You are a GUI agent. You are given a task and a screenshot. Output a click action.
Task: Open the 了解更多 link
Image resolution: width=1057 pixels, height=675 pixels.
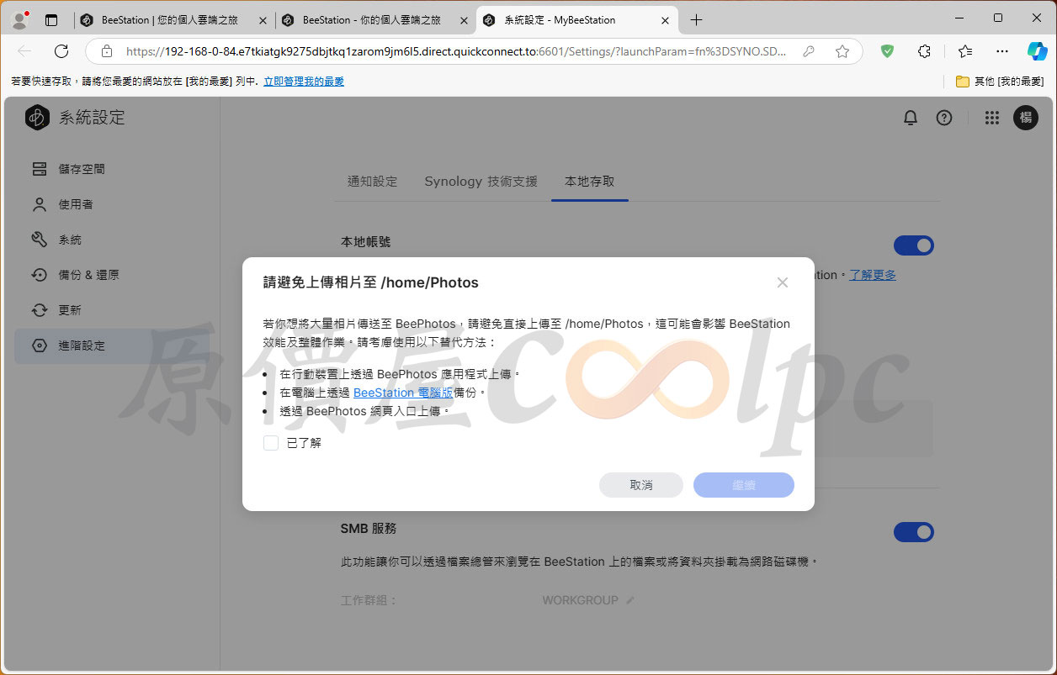(873, 275)
